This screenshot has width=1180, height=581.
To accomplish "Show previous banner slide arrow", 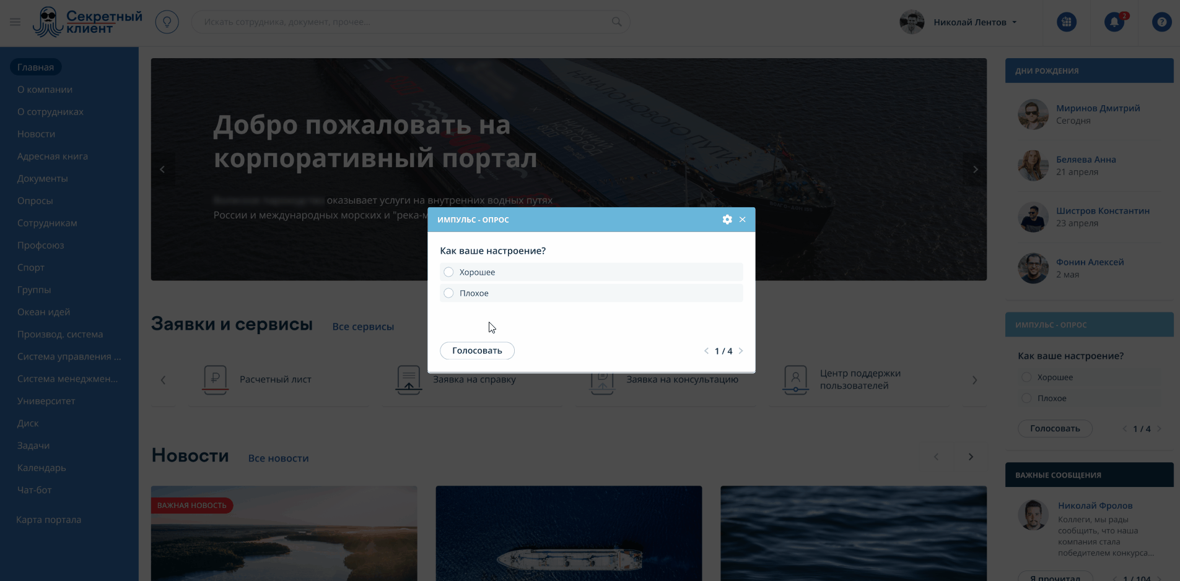I will pyautogui.click(x=162, y=170).
